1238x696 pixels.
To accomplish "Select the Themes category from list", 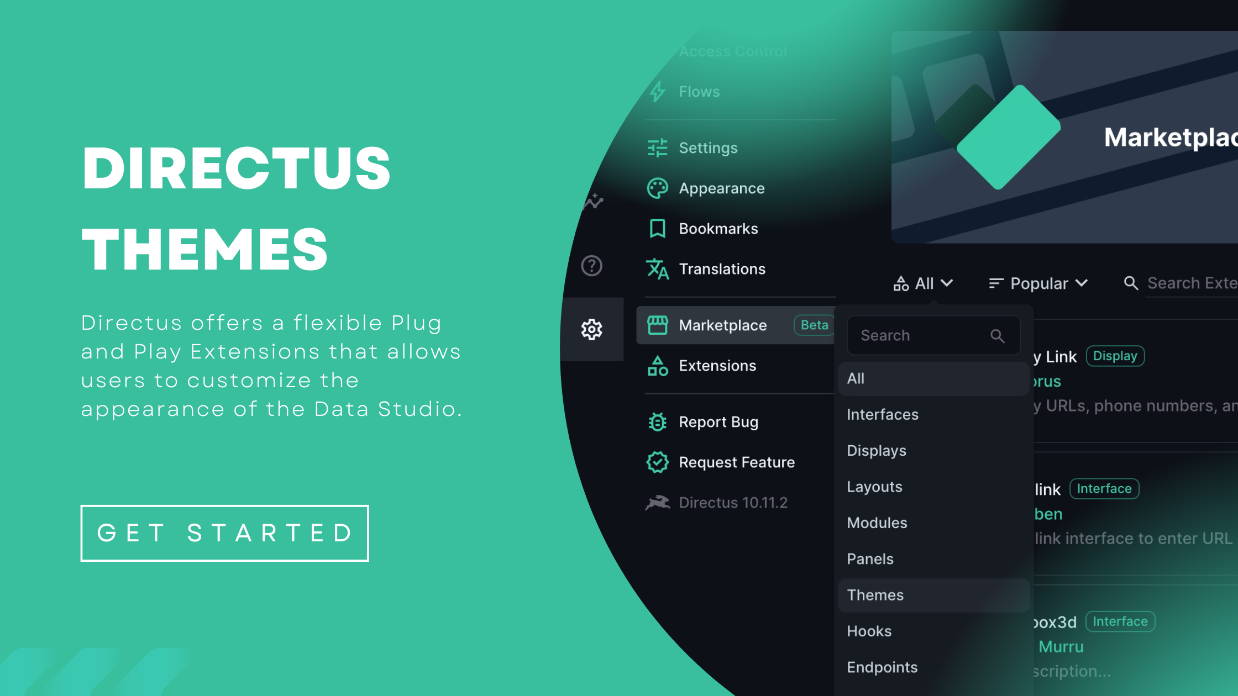I will [x=875, y=594].
